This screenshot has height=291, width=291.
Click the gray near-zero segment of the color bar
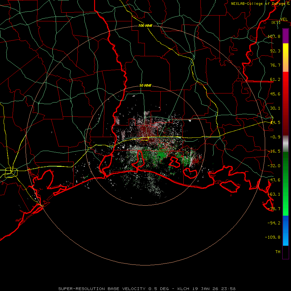(x=286, y=144)
